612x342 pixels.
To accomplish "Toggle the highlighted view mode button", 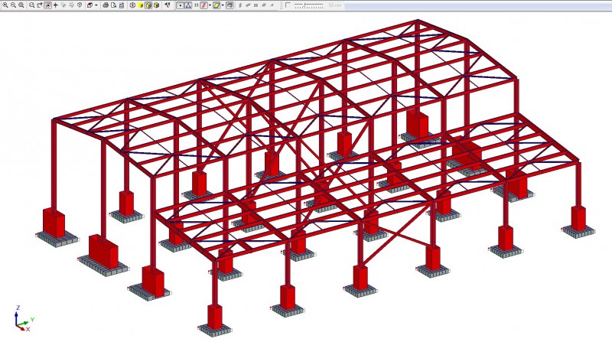I will click(x=47, y=5).
